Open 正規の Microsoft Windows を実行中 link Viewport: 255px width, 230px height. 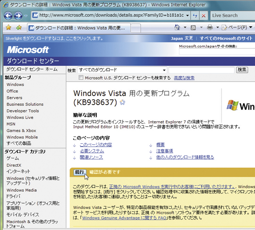(x=172, y=187)
